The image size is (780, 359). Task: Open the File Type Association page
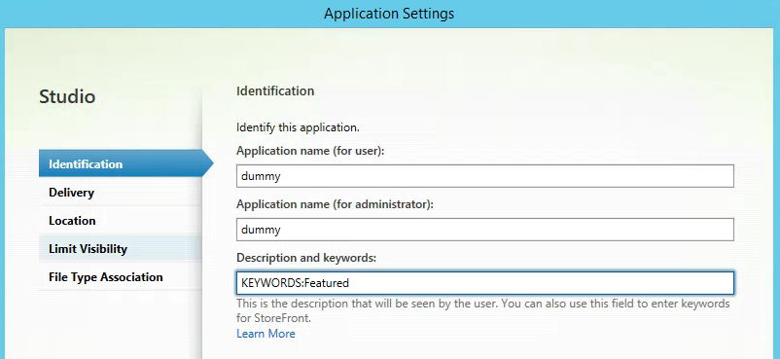[121, 277]
